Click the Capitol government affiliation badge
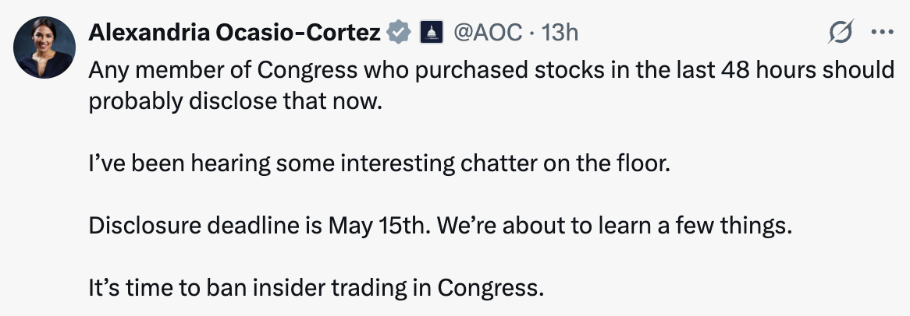910x316 pixels. coord(432,32)
